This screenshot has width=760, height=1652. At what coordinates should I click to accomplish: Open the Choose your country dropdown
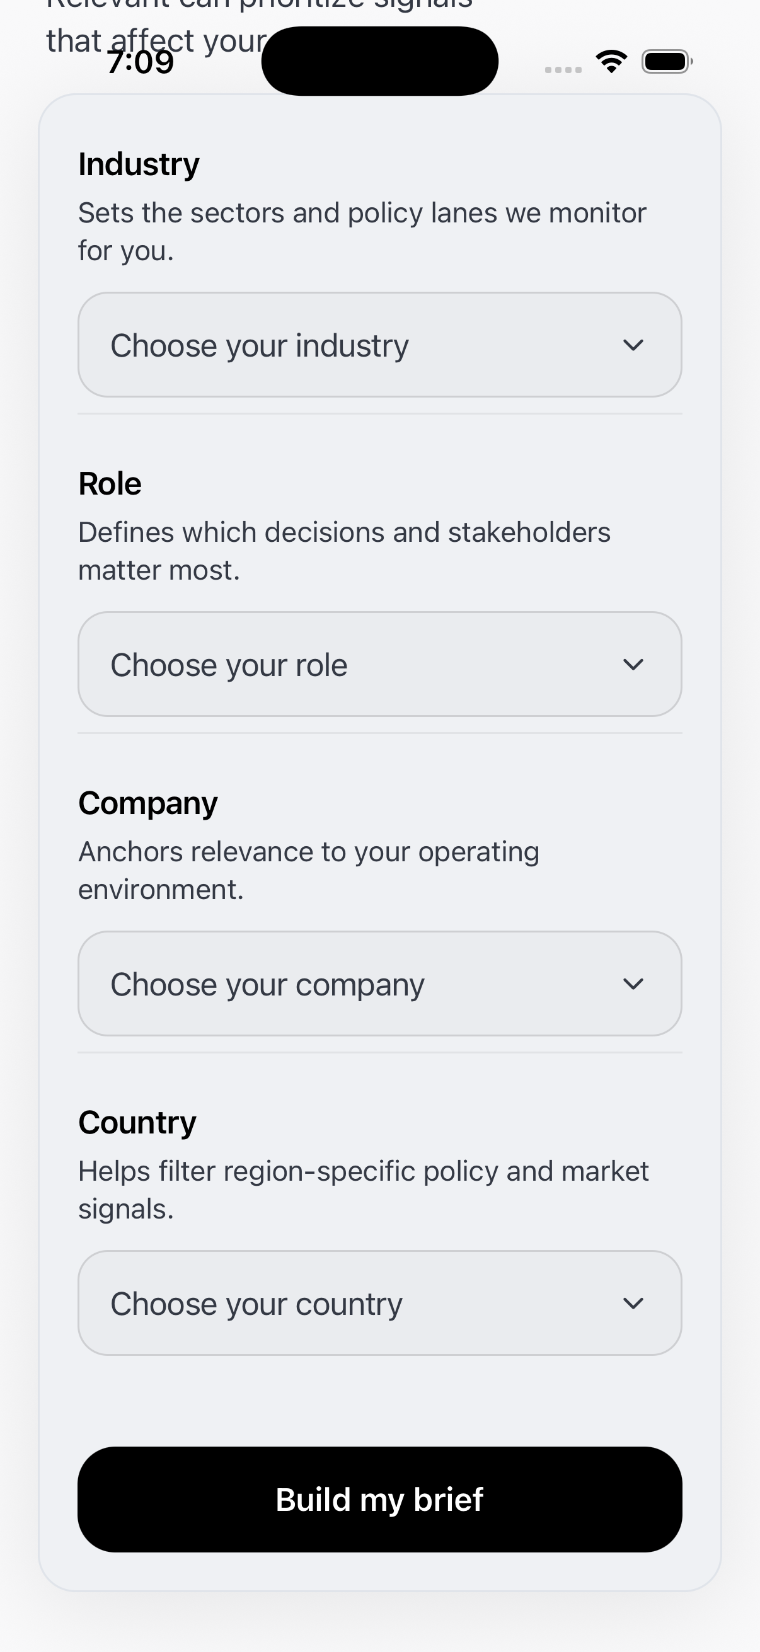coord(379,1302)
